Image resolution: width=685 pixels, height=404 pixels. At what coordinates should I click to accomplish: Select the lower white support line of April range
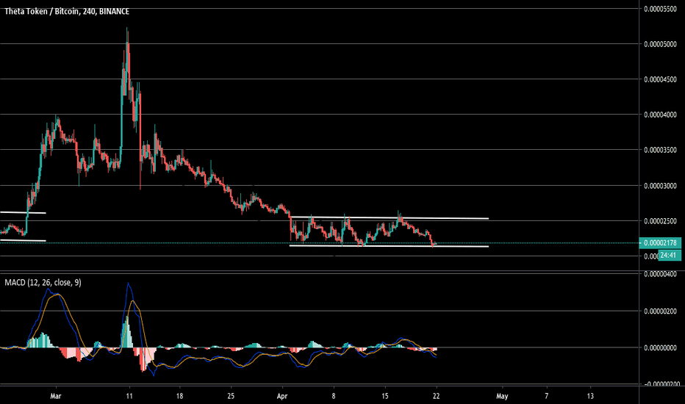[389, 246]
